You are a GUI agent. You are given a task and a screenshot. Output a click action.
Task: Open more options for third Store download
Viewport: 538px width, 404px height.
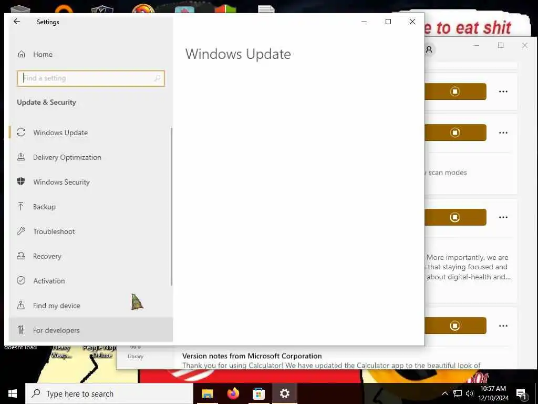click(x=503, y=217)
